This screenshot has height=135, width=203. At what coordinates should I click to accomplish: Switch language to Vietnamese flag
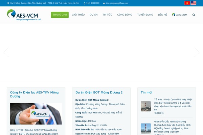pos(187,3)
